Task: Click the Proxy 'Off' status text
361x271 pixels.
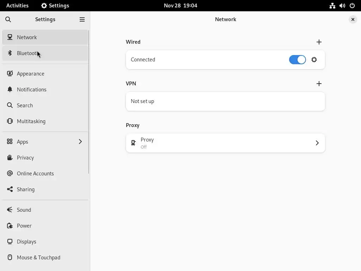Action: pyautogui.click(x=144, y=147)
